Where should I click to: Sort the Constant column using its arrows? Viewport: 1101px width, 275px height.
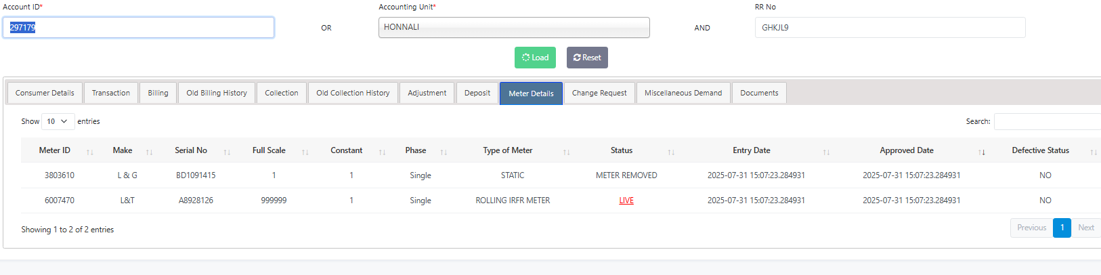pos(382,152)
